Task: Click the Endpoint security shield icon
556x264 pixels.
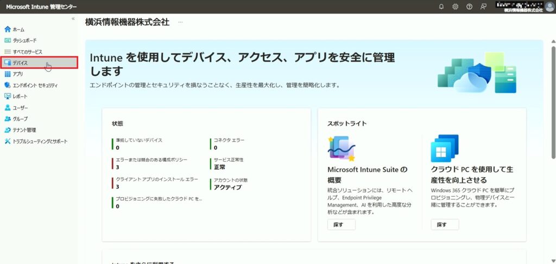Action: (x=8, y=85)
